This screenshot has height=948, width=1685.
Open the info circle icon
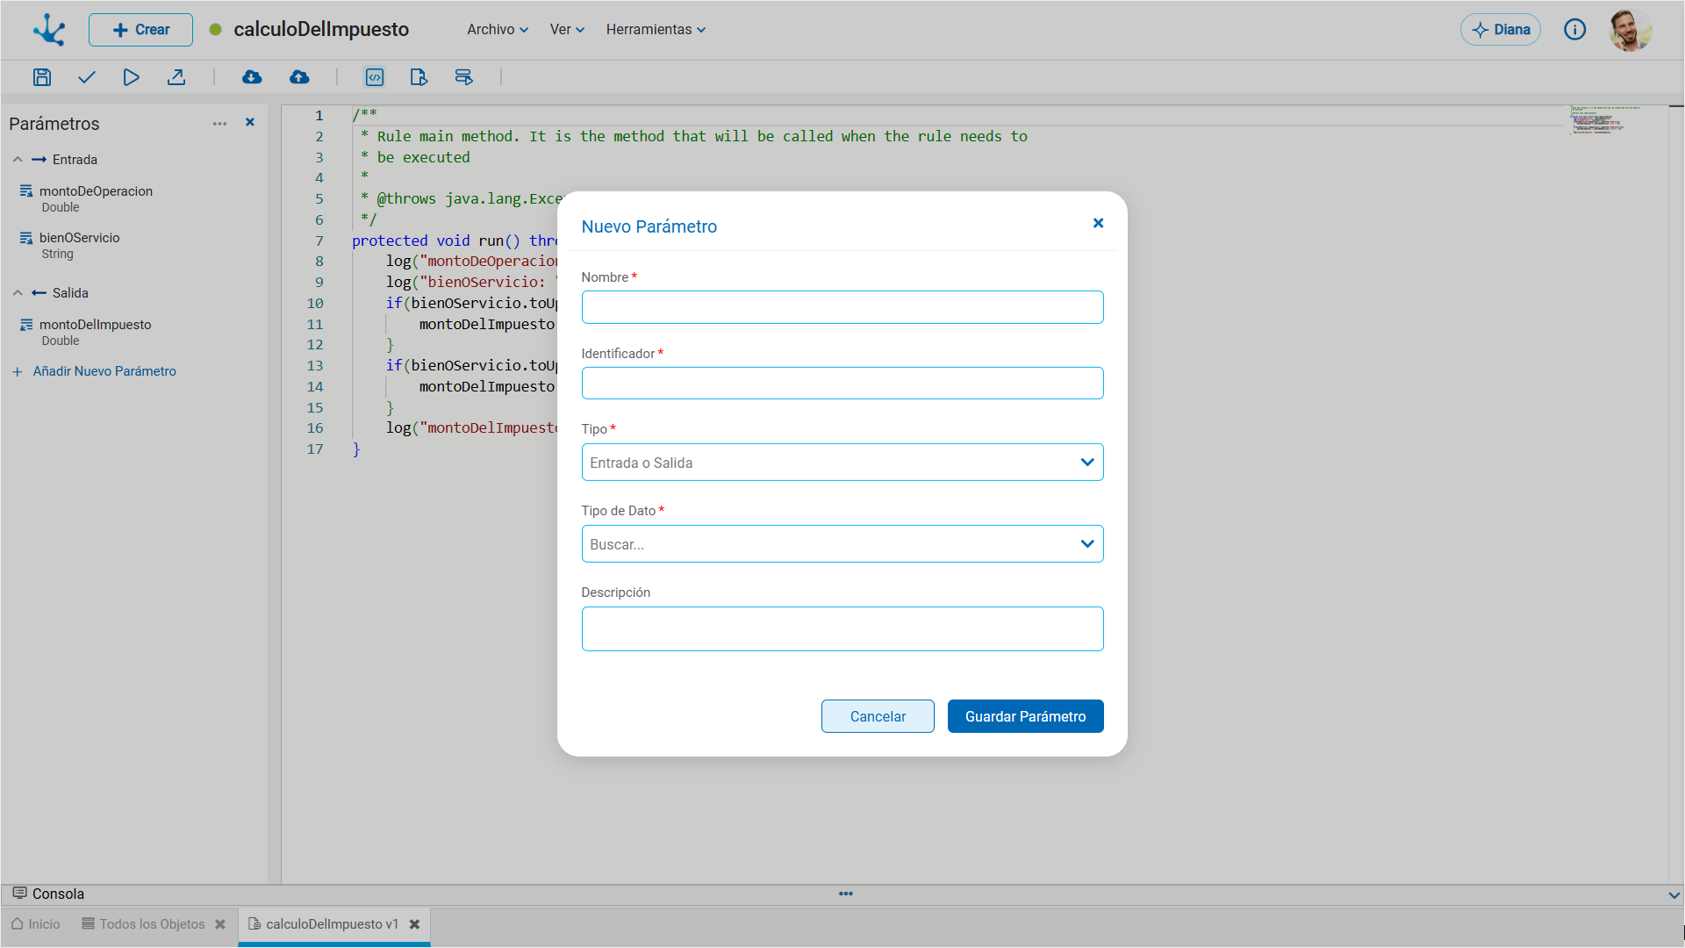coord(1575,30)
